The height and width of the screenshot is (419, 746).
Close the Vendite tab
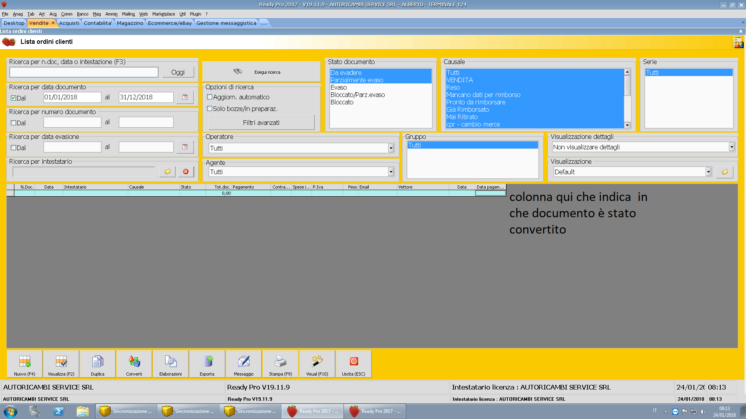pyautogui.click(x=53, y=23)
